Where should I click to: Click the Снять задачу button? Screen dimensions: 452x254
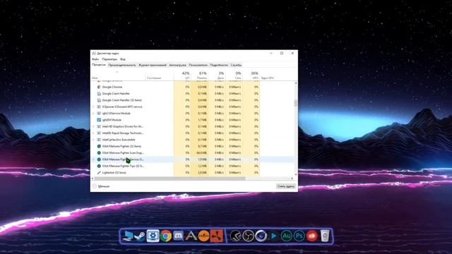point(285,186)
